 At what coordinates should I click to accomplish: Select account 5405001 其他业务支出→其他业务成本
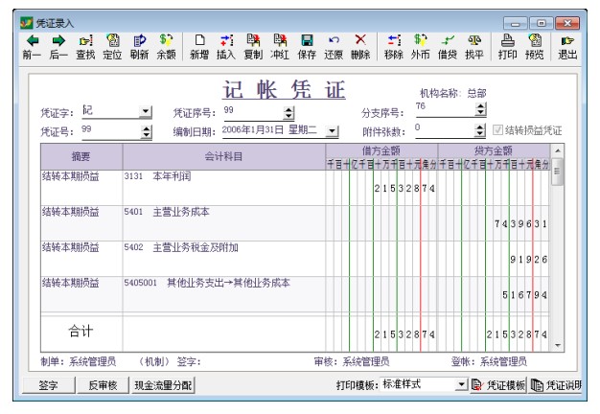[207, 283]
